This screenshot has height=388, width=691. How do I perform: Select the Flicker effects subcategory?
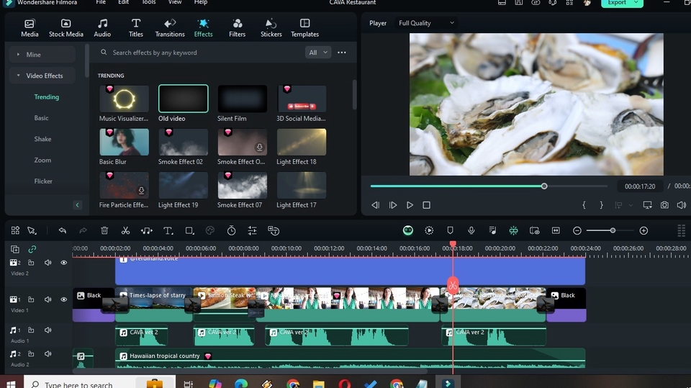(43, 181)
